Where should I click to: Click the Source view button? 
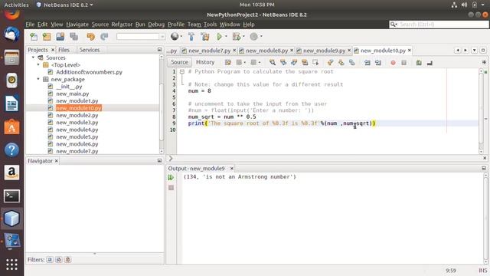click(x=179, y=62)
